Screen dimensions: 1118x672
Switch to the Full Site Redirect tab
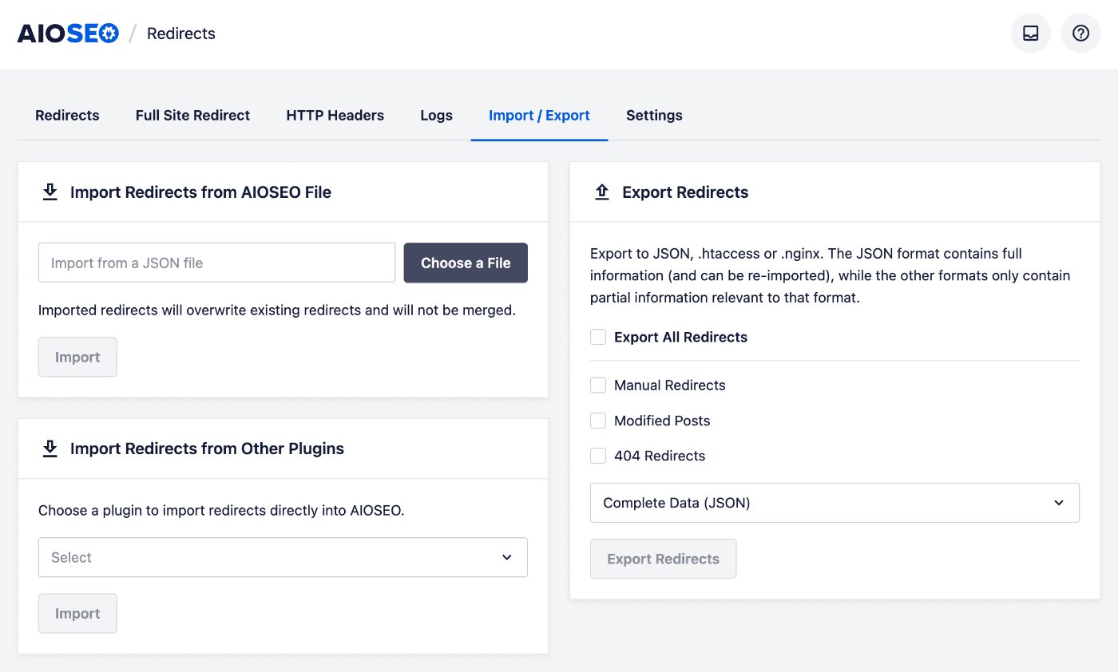pos(192,115)
